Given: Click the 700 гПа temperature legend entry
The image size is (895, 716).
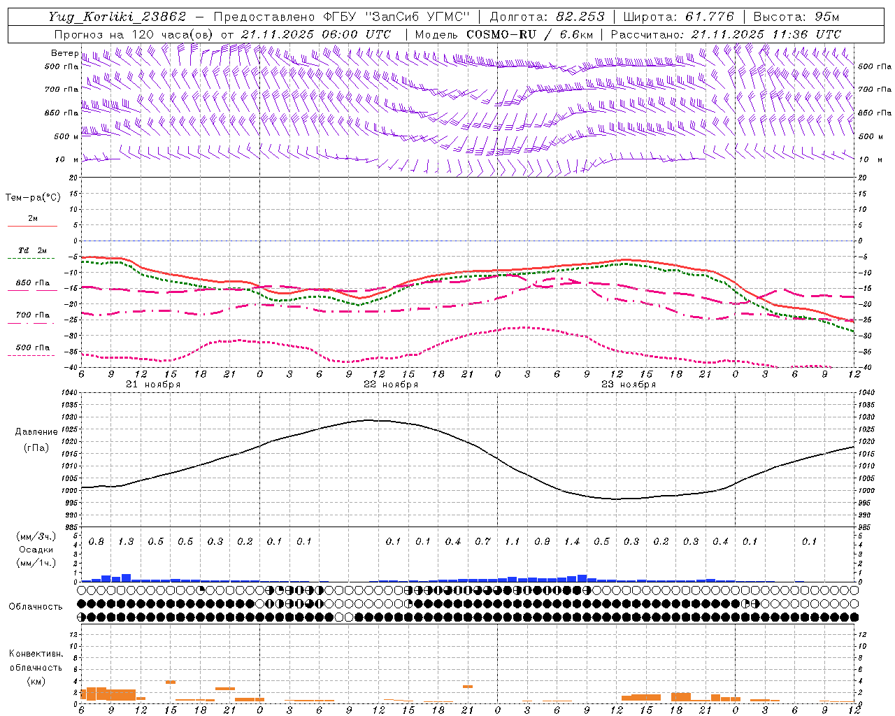Looking at the screenshot, I should (32, 315).
